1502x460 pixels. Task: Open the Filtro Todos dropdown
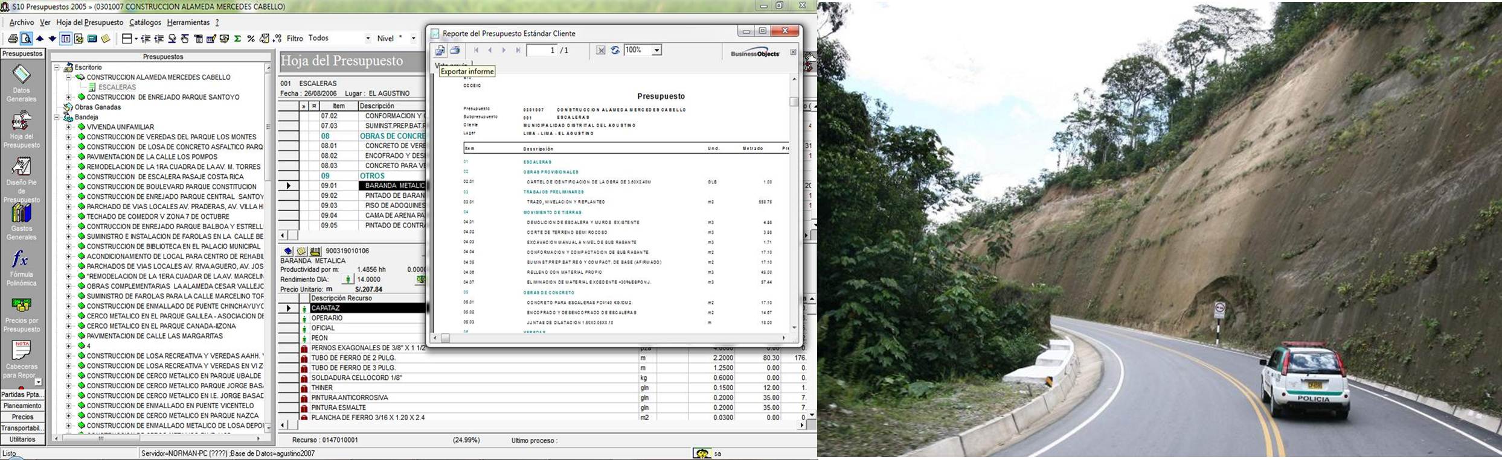(x=367, y=39)
